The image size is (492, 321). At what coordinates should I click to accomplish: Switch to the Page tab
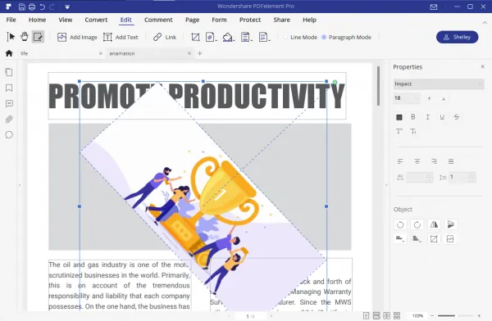click(193, 20)
